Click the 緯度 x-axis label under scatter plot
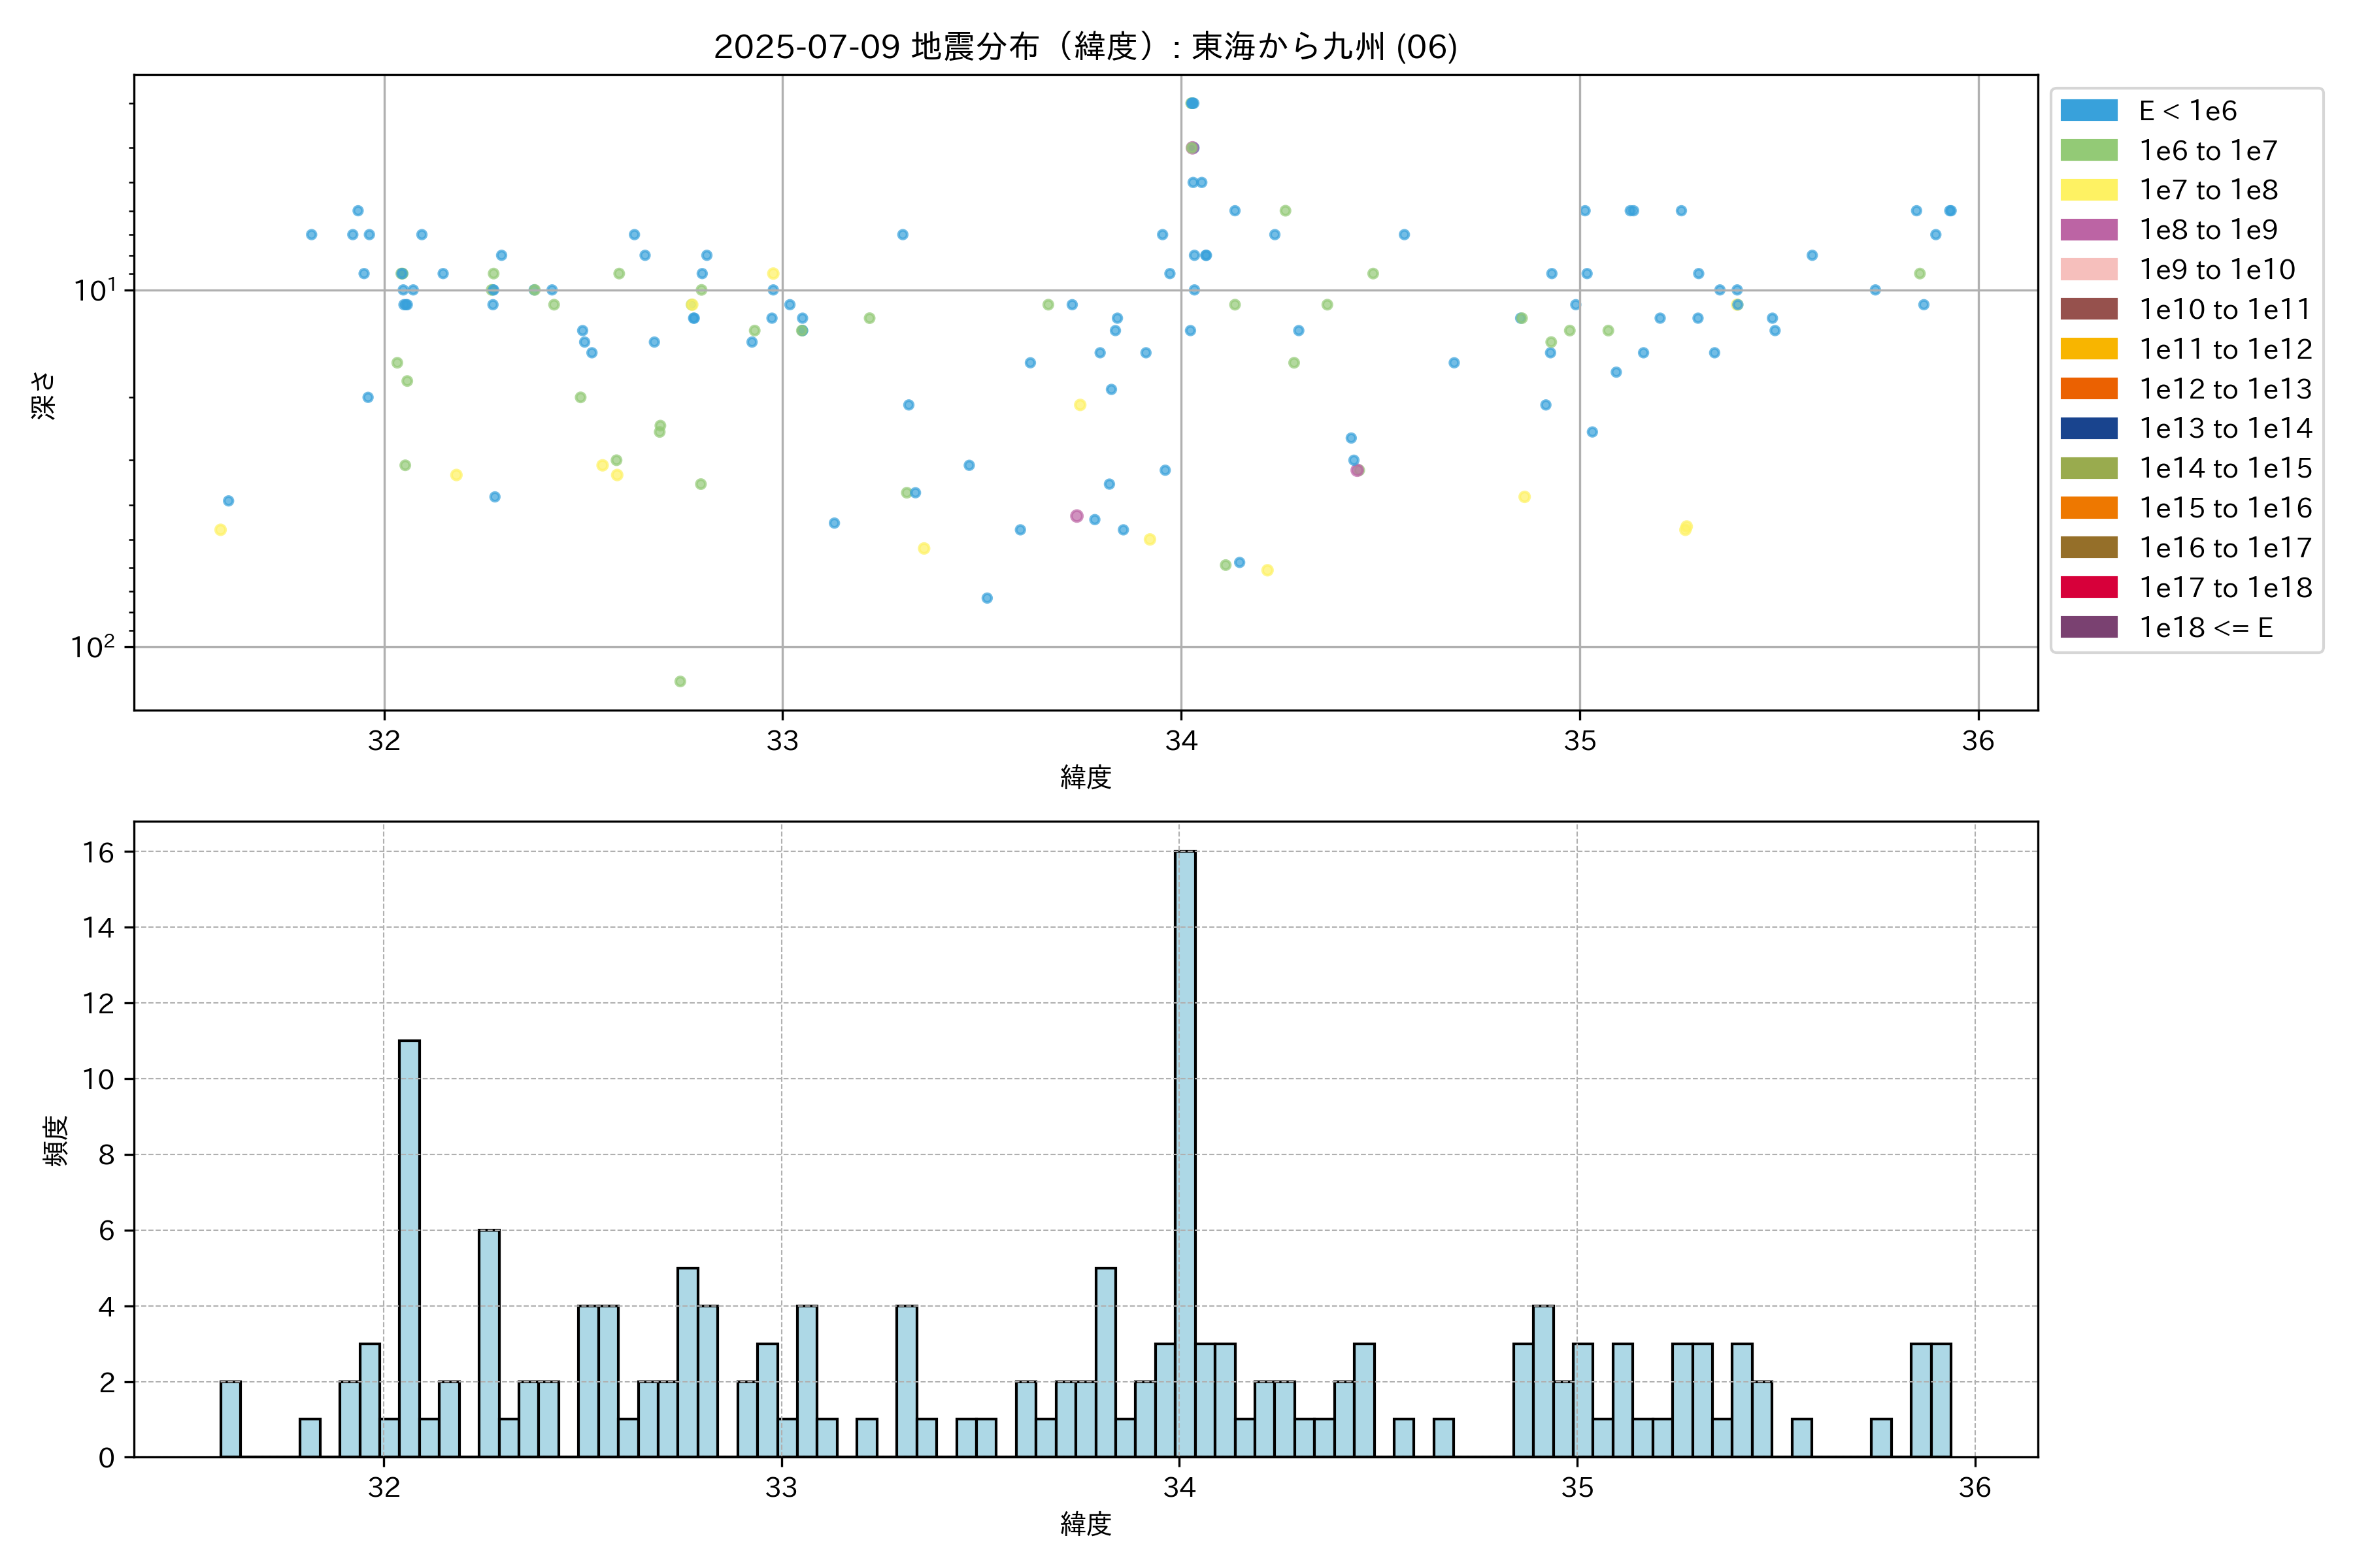The width and height of the screenshot is (2353, 1568). click(x=1086, y=777)
